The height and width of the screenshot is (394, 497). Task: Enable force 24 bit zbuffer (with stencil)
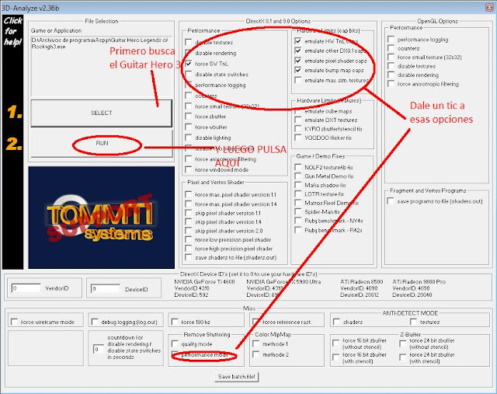click(403, 357)
